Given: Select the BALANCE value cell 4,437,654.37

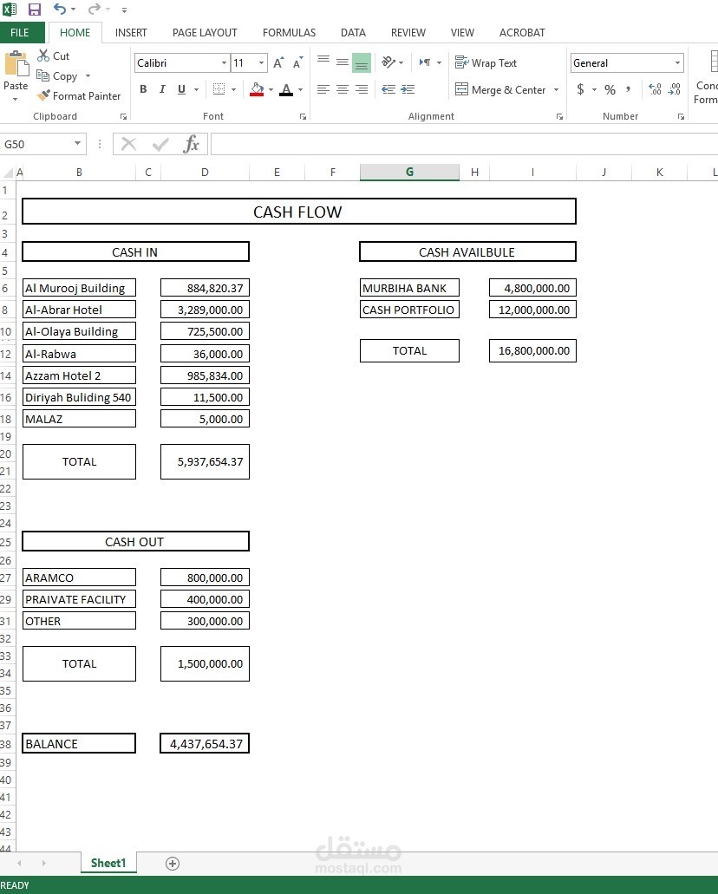Looking at the screenshot, I should pyautogui.click(x=205, y=743).
